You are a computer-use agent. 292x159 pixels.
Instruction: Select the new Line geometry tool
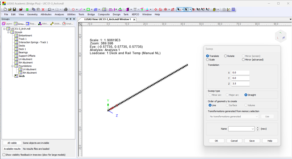pos(81,10)
